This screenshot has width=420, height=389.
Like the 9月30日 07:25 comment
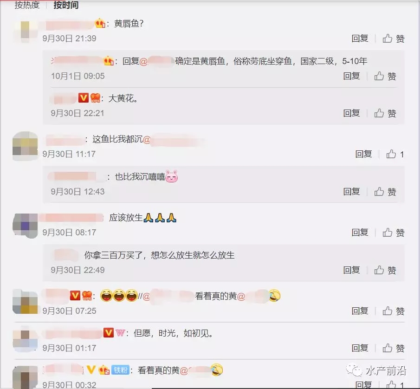[x=393, y=311]
